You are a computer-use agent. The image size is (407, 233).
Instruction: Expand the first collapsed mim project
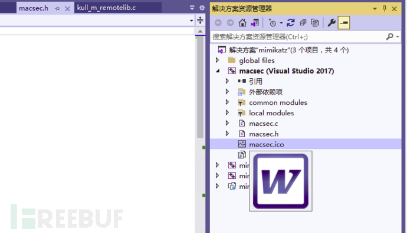pos(217,165)
